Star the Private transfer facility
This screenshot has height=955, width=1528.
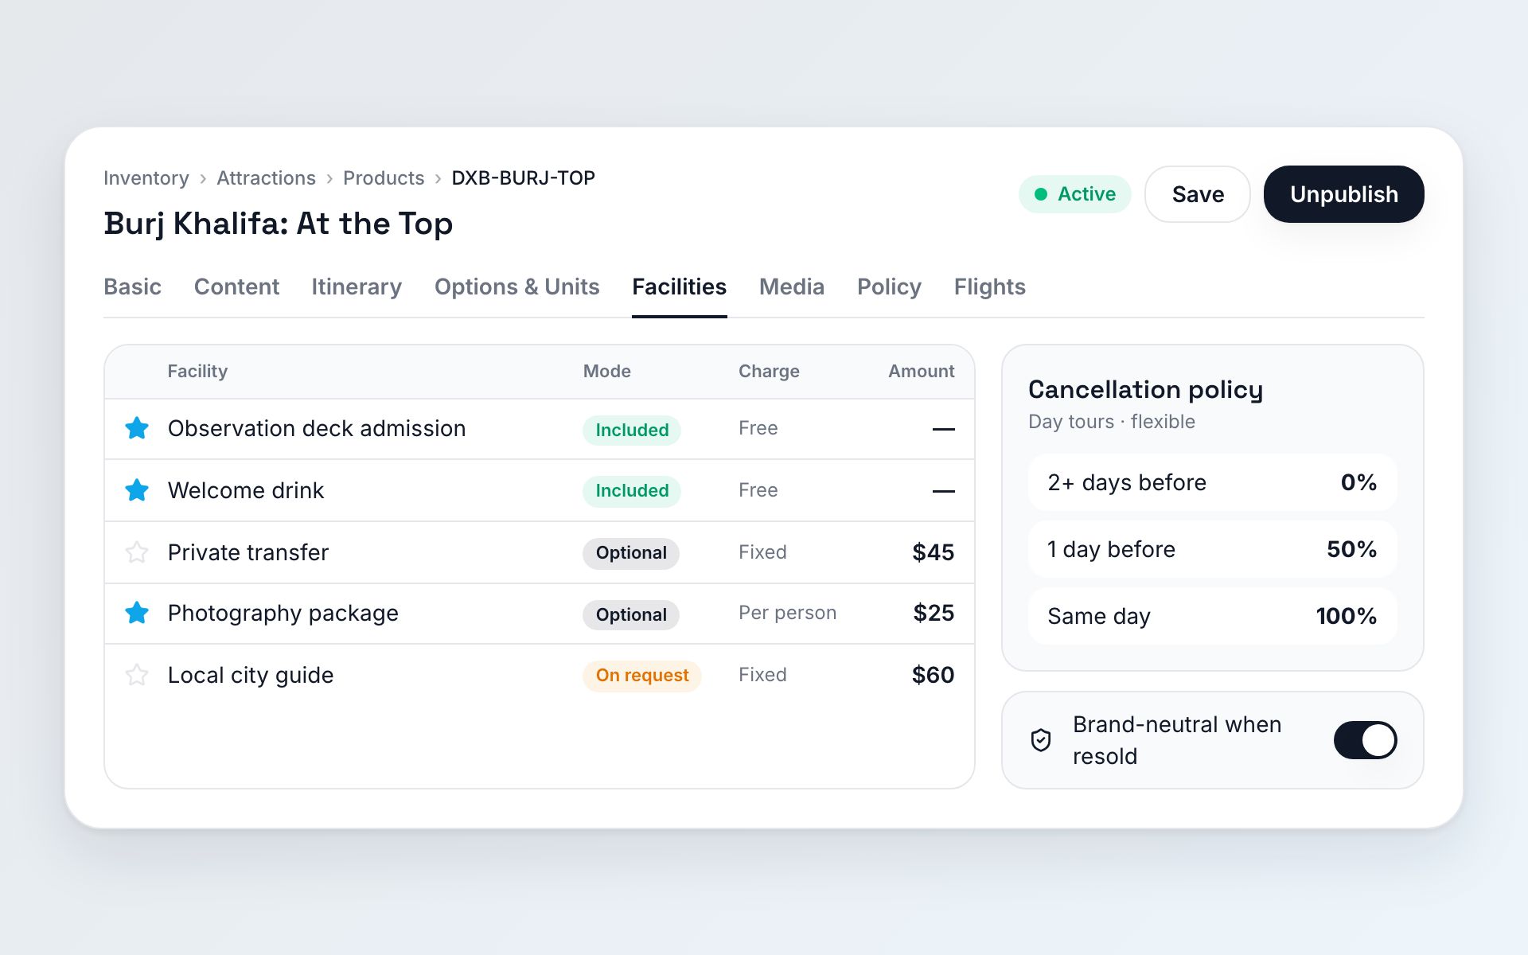point(137,552)
